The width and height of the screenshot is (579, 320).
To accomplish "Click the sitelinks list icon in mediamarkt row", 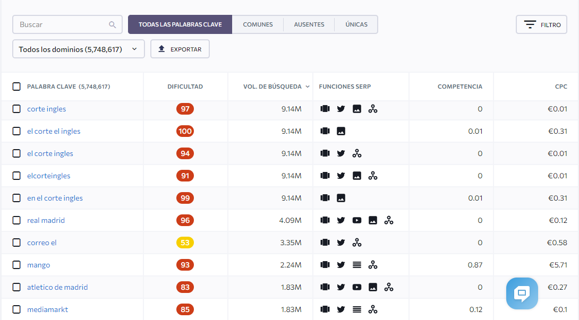I will pos(357,309).
